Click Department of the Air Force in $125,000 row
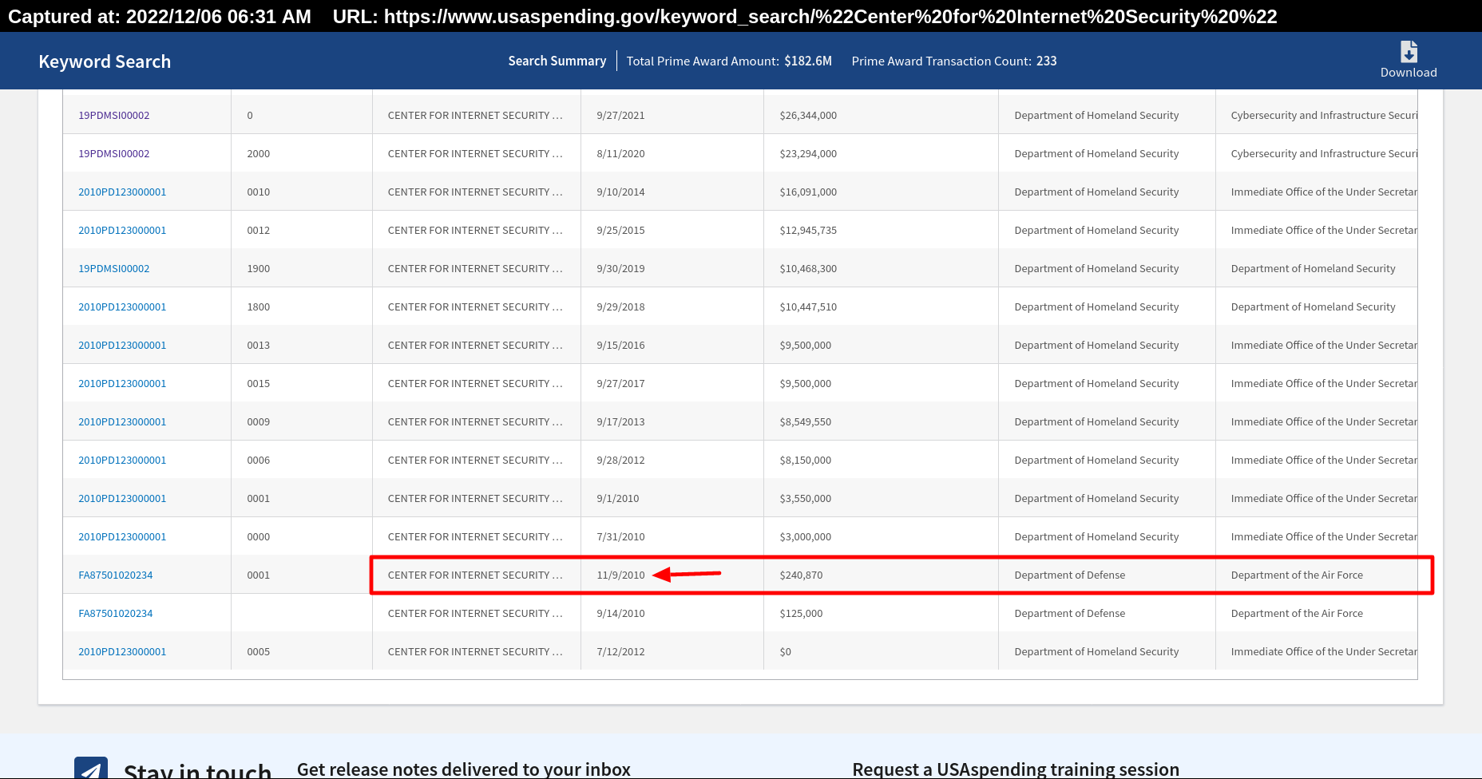The width and height of the screenshot is (1482, 779). 1297,613
